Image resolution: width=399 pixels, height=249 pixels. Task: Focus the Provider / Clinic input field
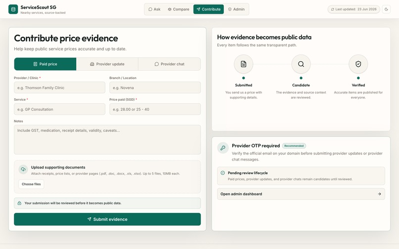[x=59, y=87]
